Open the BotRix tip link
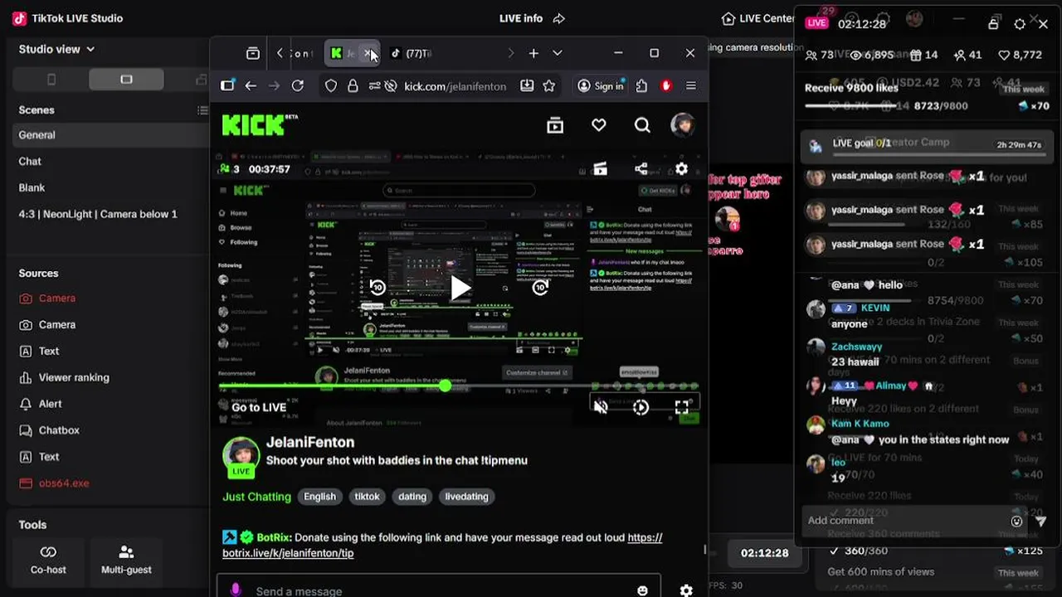 coord(442,545)
